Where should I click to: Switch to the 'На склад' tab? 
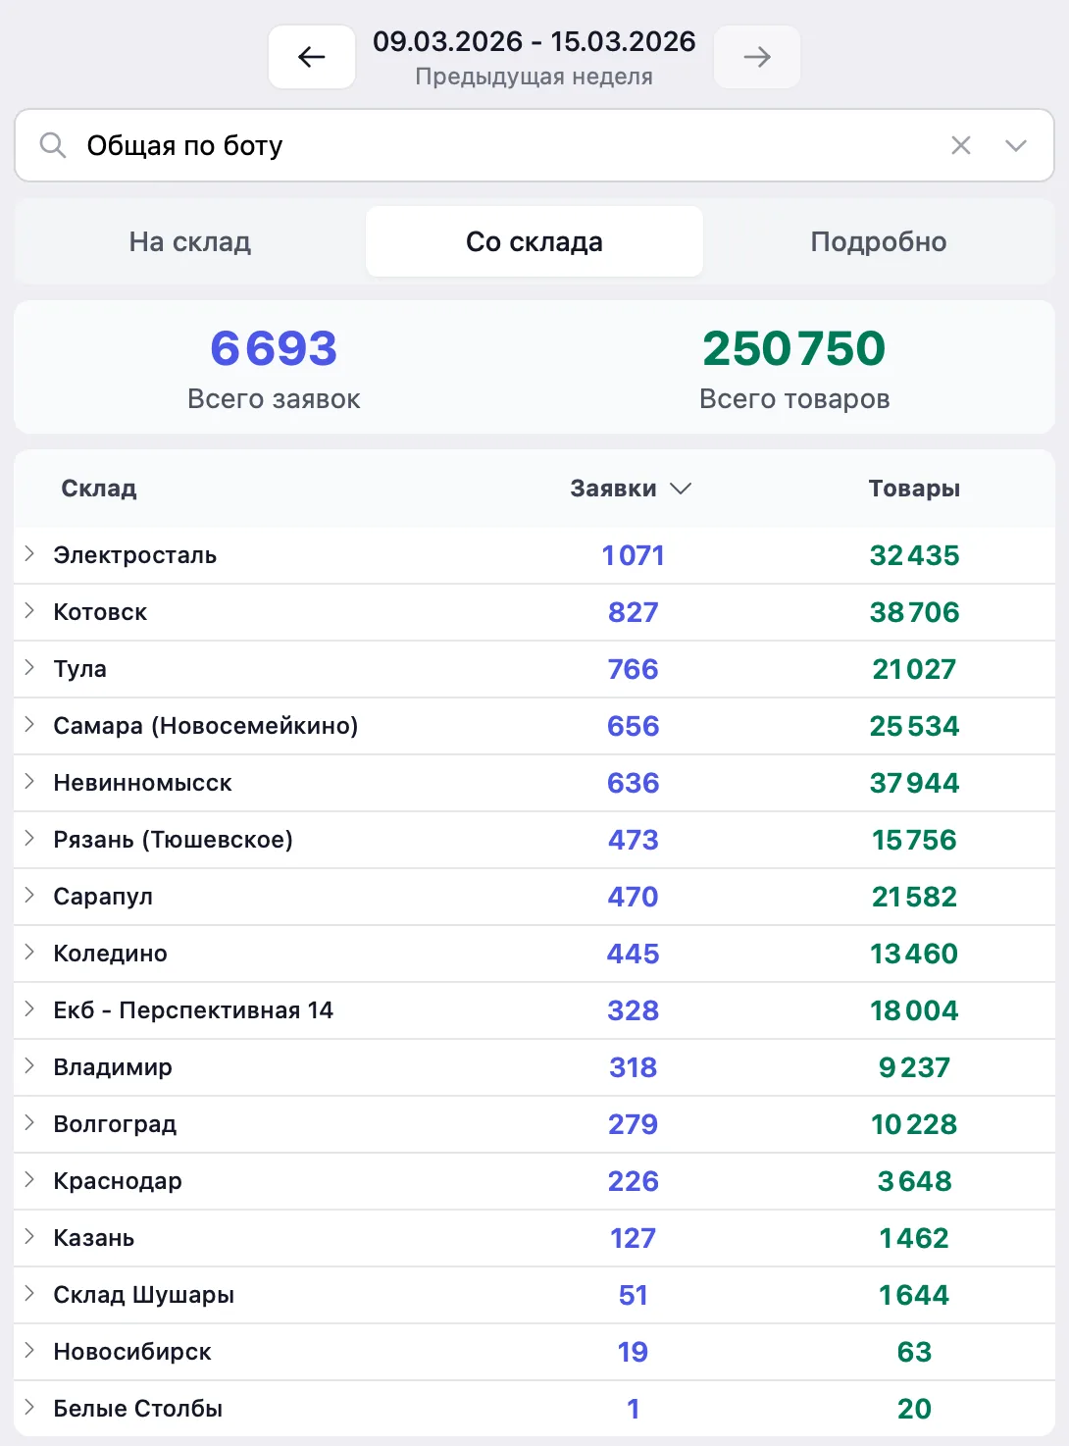point(190,242)
